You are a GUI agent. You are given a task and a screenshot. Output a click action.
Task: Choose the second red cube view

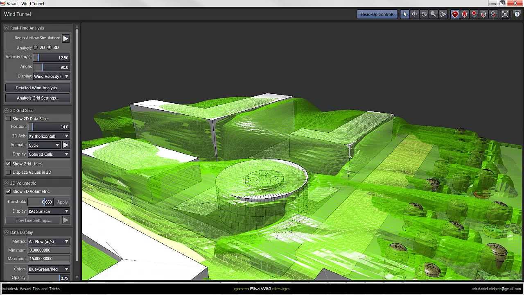click(464, 14)
